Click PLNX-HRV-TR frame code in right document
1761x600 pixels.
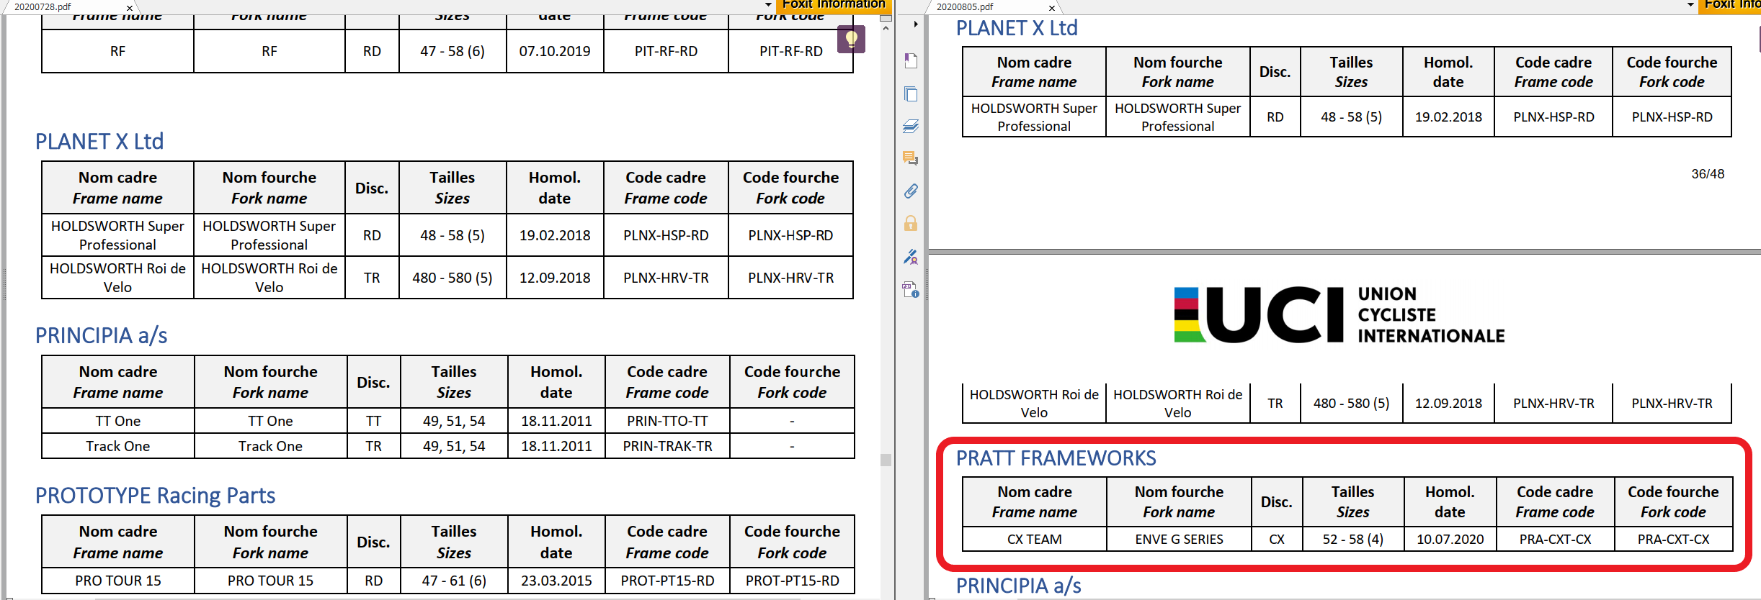coord(1553,404)
